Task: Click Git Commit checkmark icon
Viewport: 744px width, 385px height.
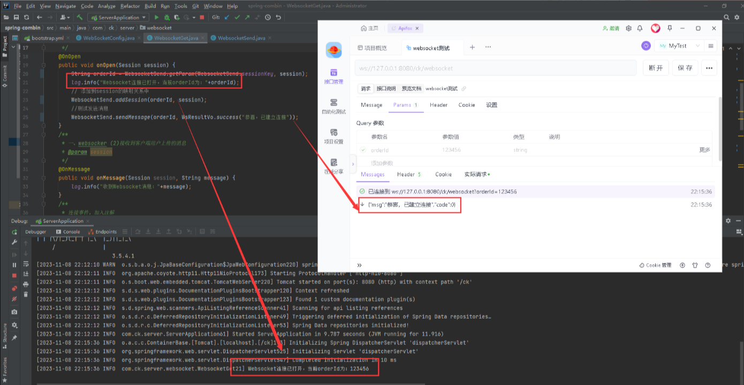Action: point(237,17)
